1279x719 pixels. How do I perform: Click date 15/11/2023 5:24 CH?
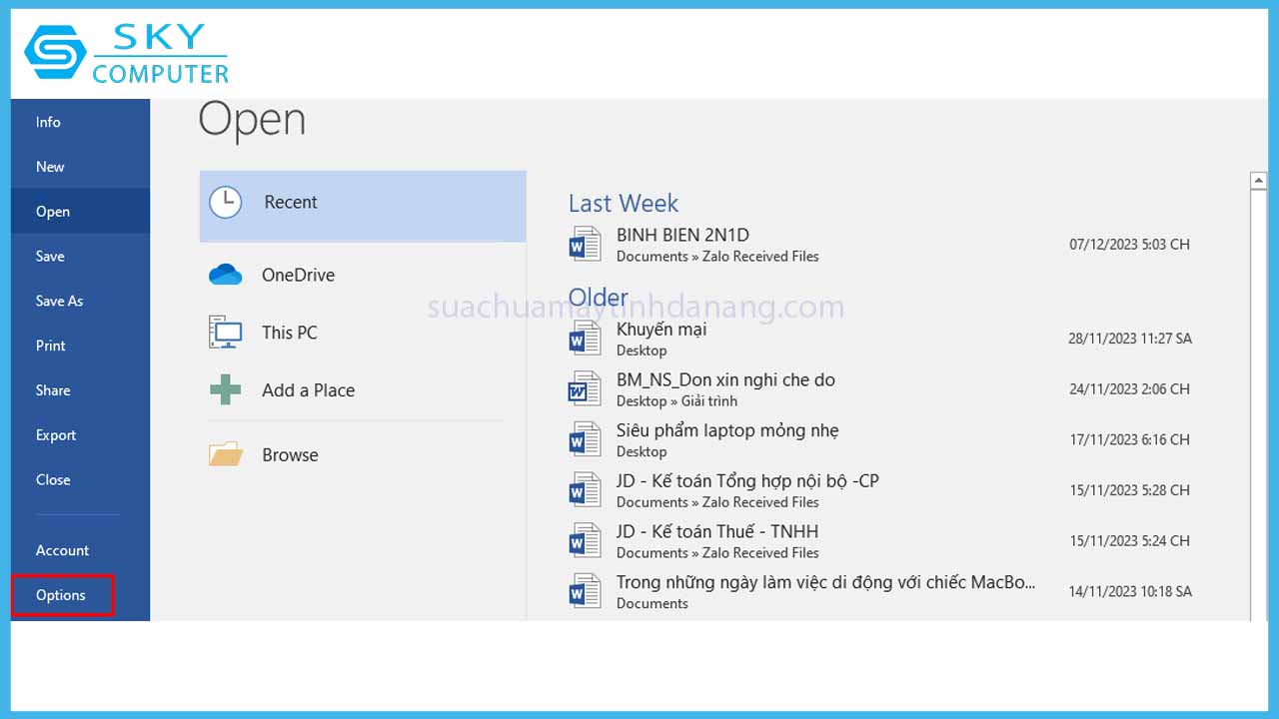1129,541
